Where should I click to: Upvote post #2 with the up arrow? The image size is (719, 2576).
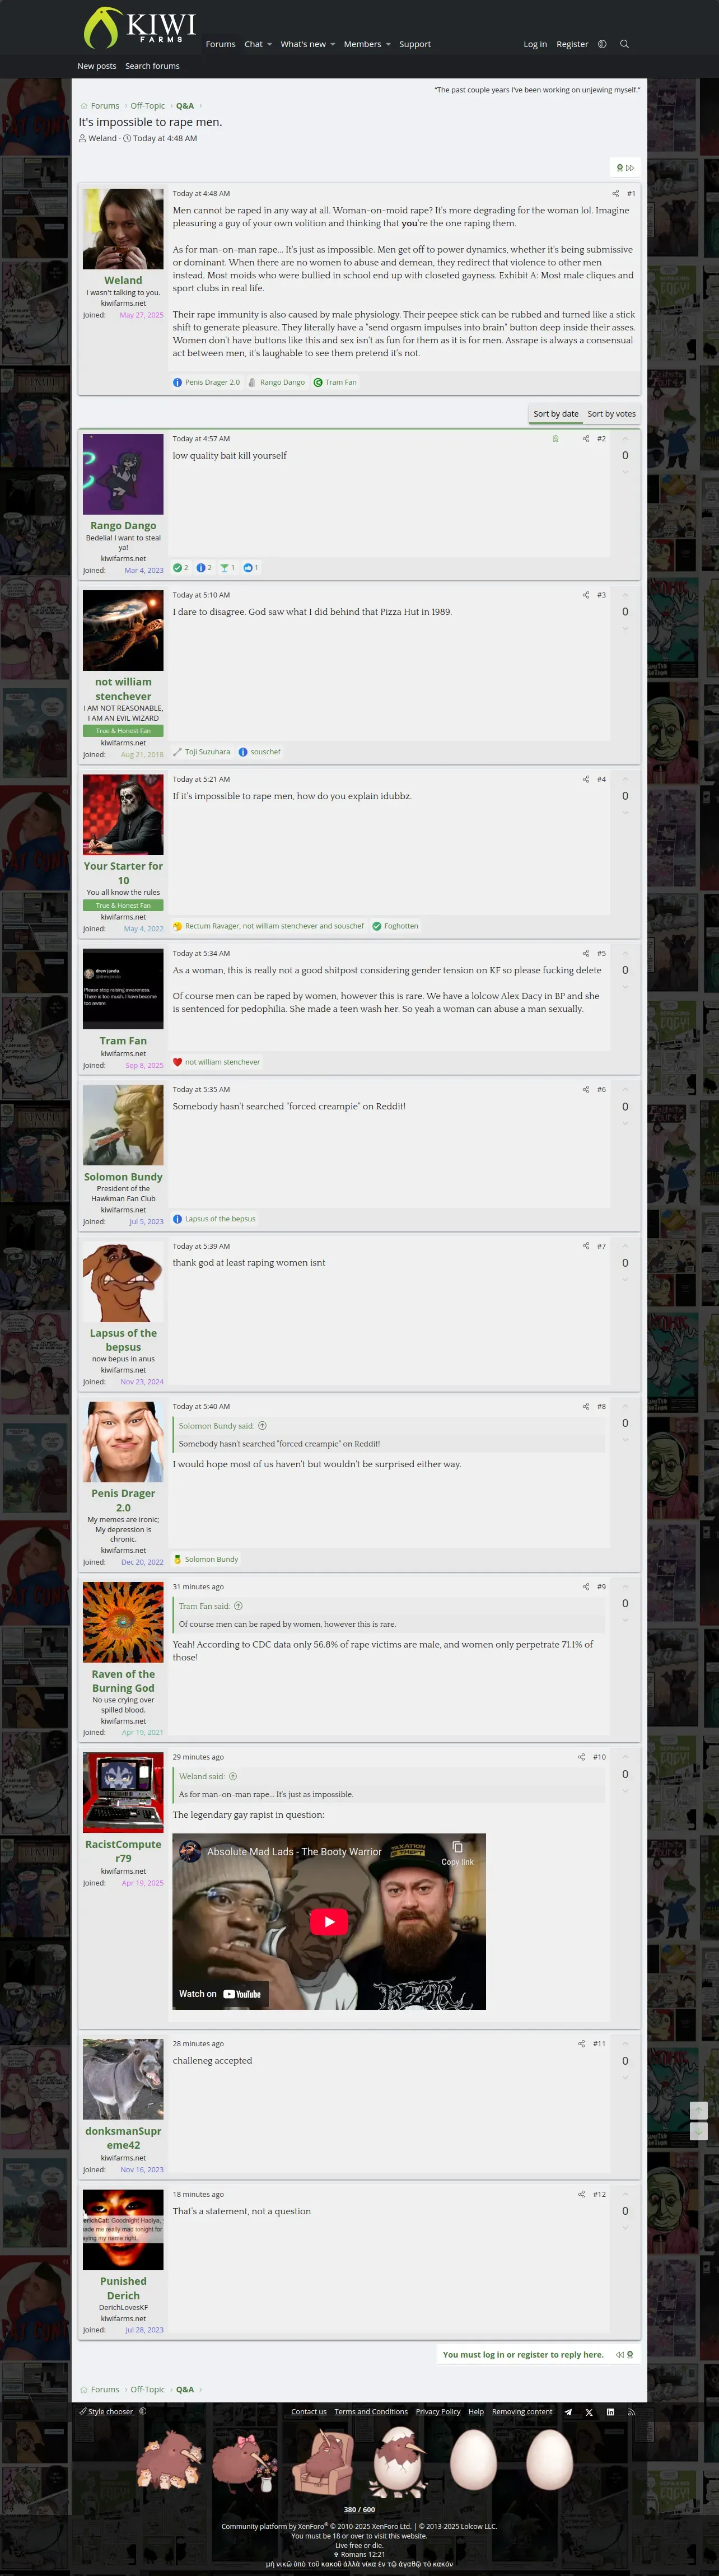(625, 439)
